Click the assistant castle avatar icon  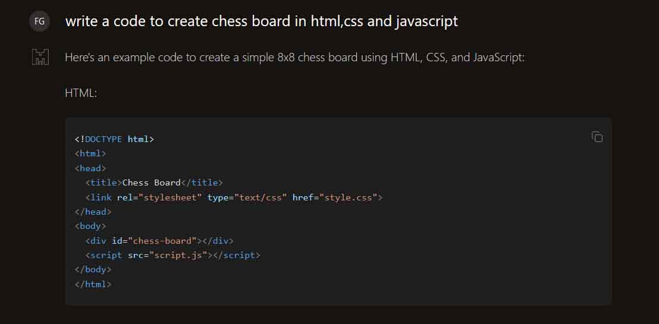pos(40,57)
